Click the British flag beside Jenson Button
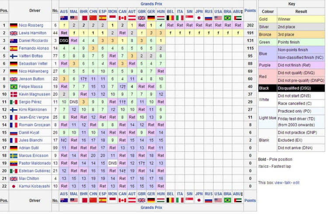The height and width of the screenshot is (219, 328). point(13,79)
